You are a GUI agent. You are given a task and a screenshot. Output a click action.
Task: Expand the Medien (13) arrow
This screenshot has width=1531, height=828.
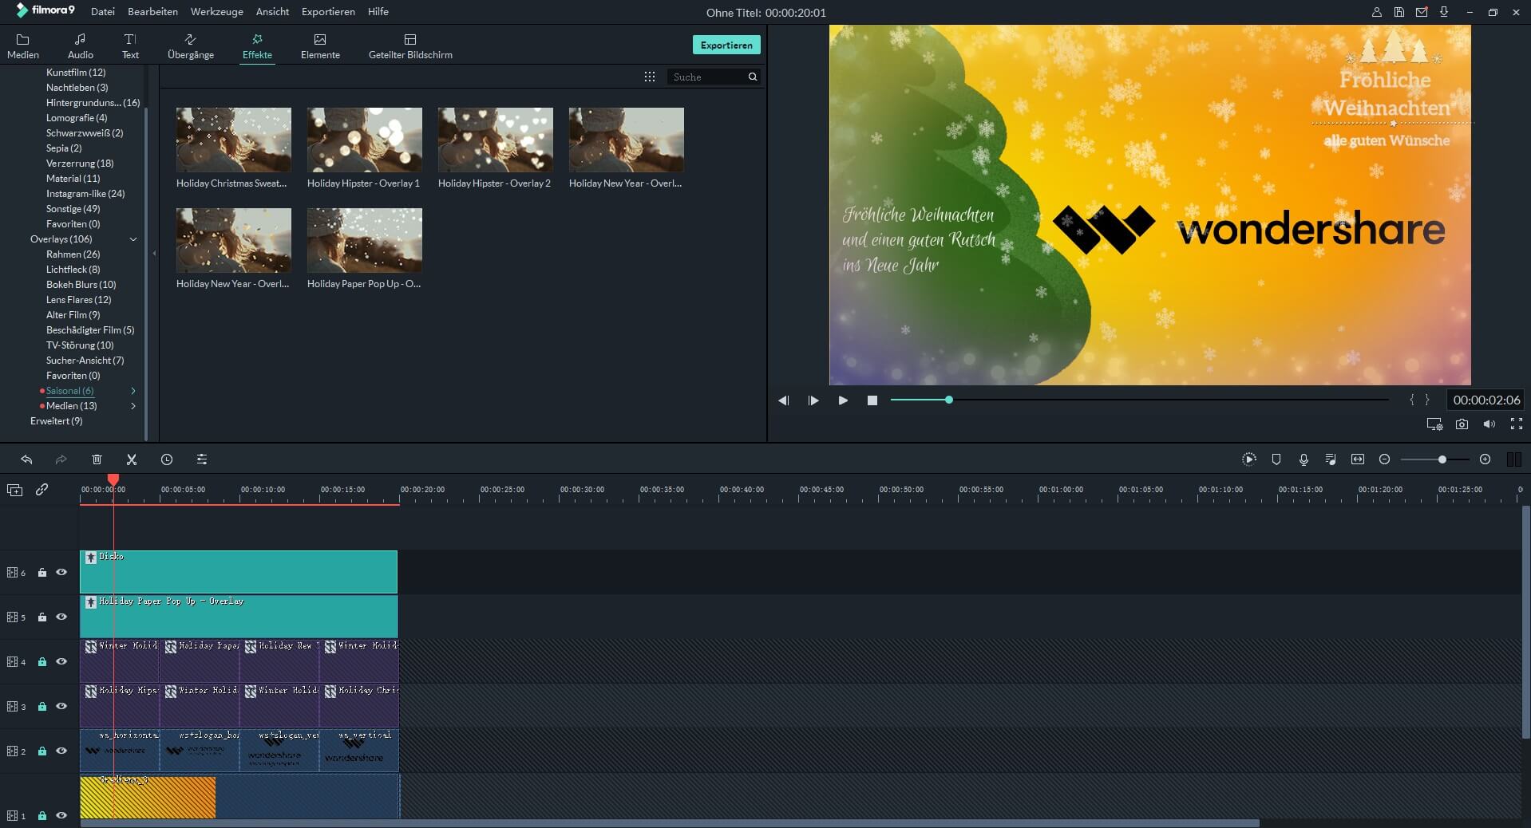tap(133, 406)
